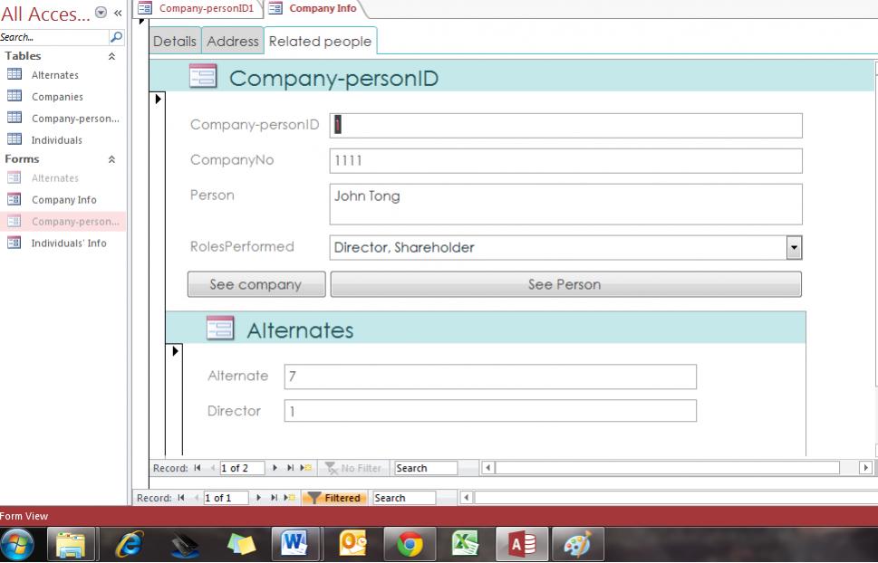The image size is (878, 563).
Task: Go to last record in 1 of 2 navigator
Action: (290, 468)
